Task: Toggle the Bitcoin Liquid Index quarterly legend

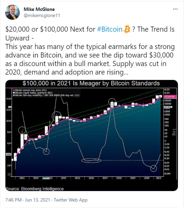Action: 33,93
